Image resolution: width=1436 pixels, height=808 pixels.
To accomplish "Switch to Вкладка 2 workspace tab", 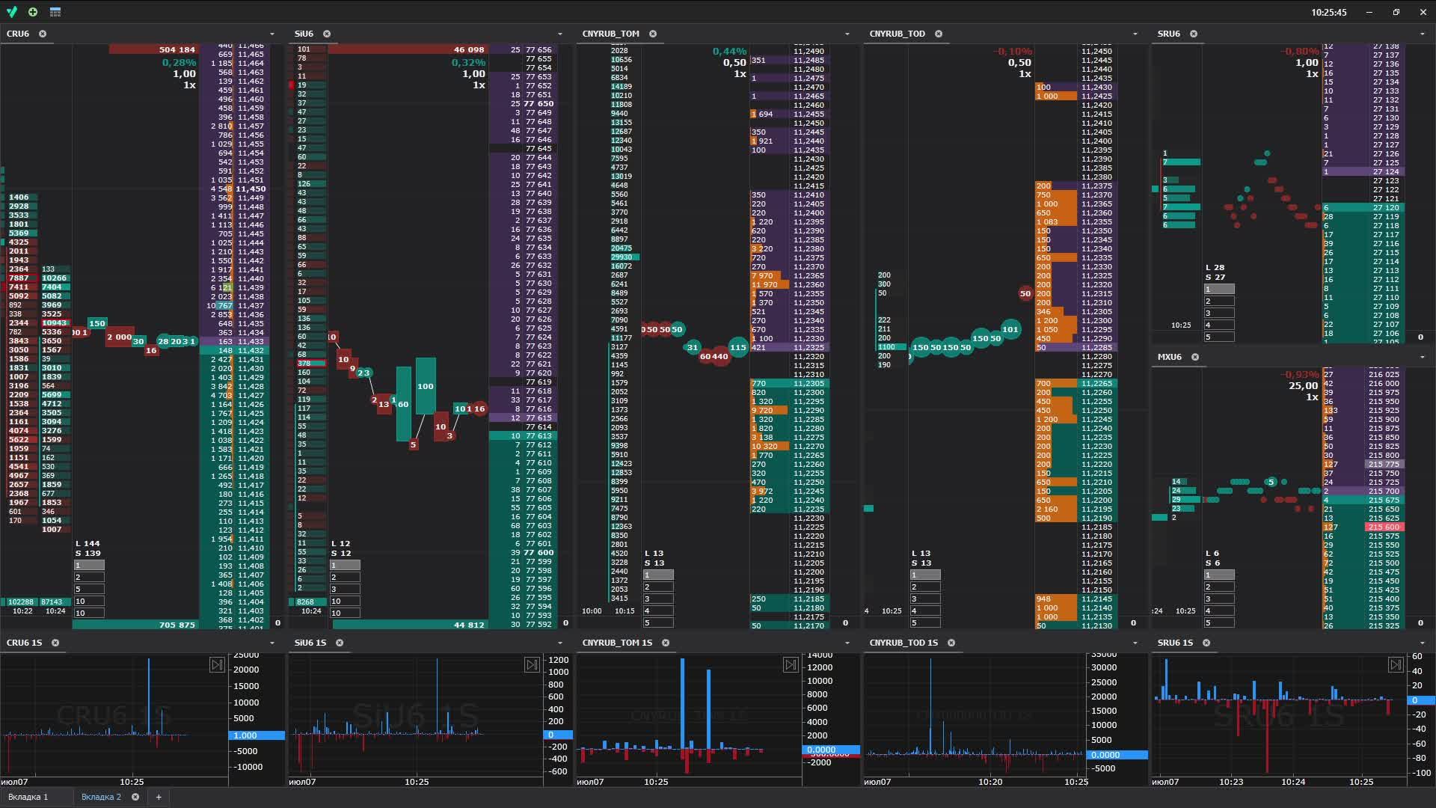I will 101,797.
